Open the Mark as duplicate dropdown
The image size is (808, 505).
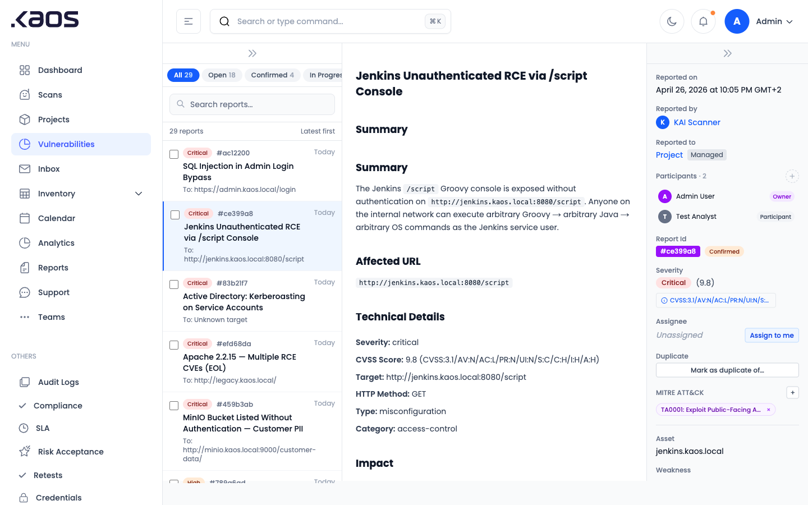(727, 370)
